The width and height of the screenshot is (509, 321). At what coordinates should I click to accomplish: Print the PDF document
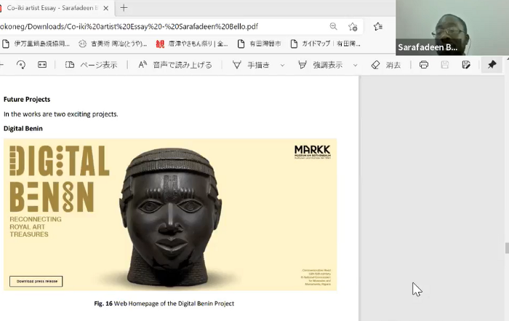(424, 65)
